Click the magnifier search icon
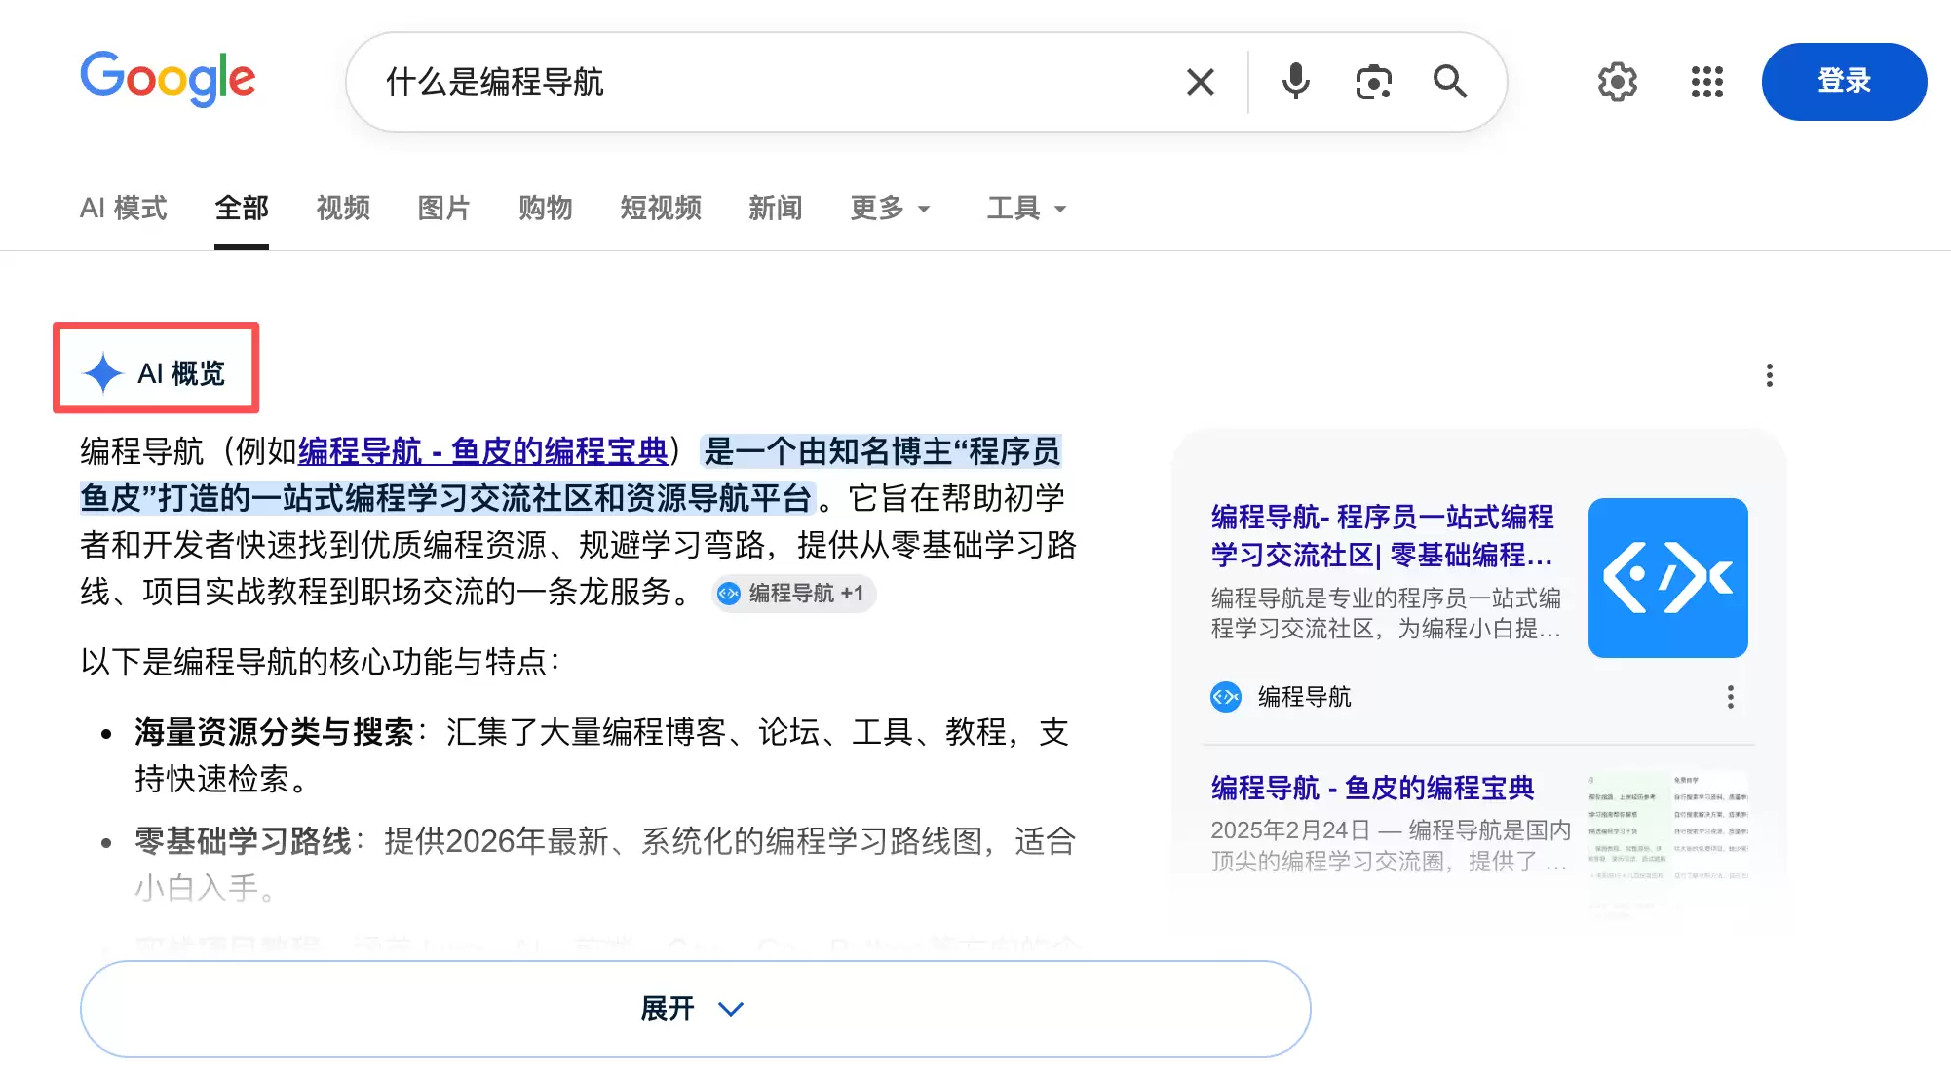This screenshot has height=1080, width=1951. (1450, 82)
